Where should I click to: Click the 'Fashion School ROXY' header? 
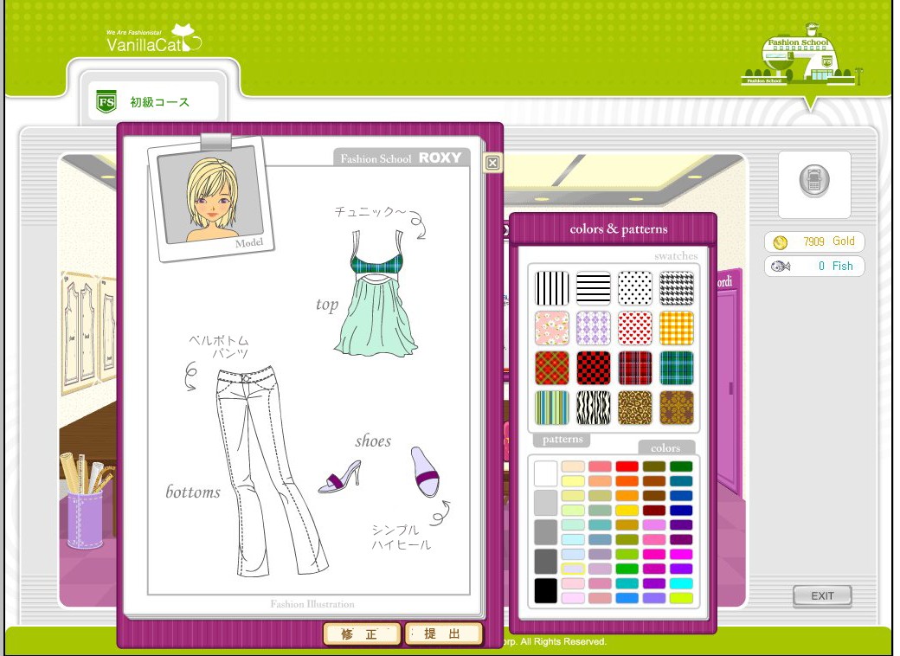coord(401,158)
